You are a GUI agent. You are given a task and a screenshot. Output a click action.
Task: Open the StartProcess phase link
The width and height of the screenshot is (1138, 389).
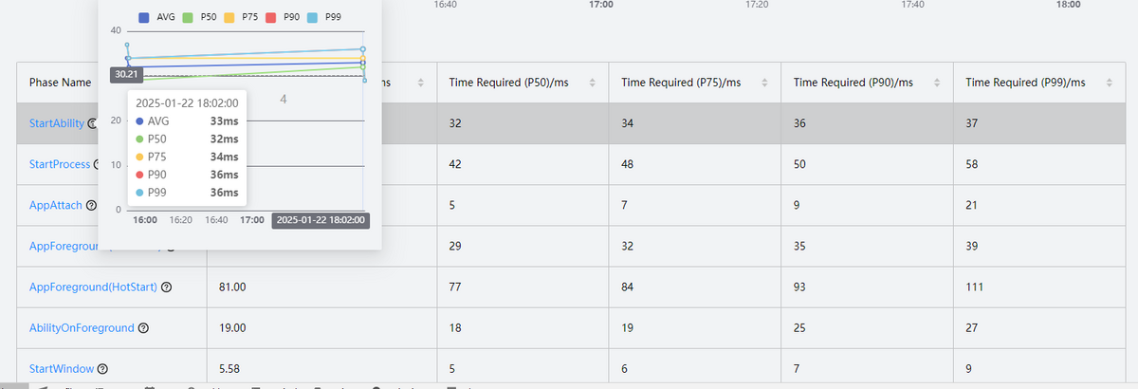pos(60,164)
